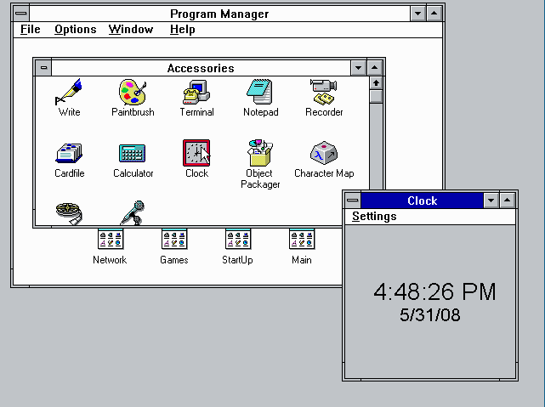Minimize the Accessories group window

coord(358,68)
